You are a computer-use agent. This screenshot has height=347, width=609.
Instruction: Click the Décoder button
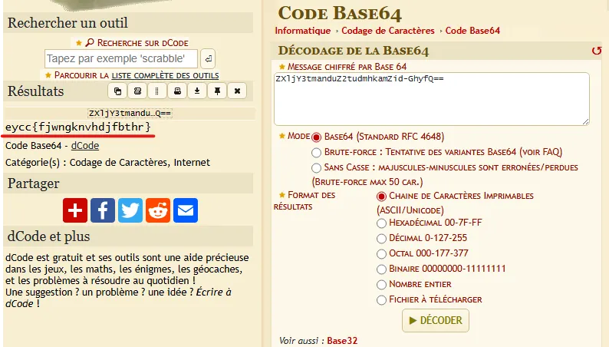tap(436, 320)
